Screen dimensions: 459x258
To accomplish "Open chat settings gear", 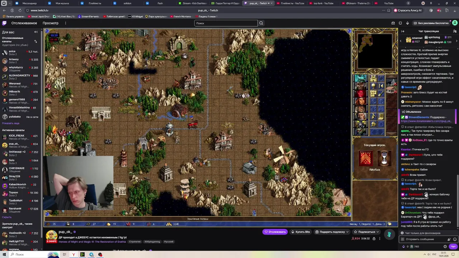I will click(x=445, y=247).
